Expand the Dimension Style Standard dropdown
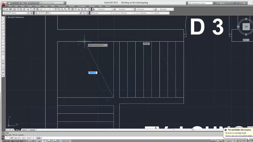 [x=131, y=9]
